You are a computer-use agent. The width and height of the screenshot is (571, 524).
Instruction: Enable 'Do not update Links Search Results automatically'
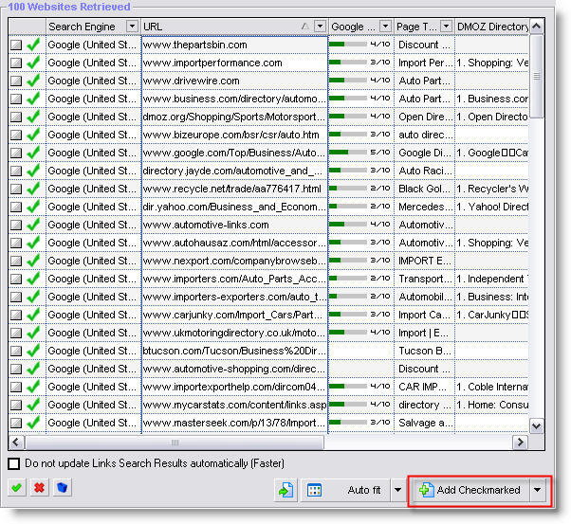pos(14,463)
